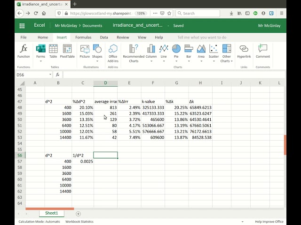
Task: Click the formula bar input
Action: click(174, 75)
